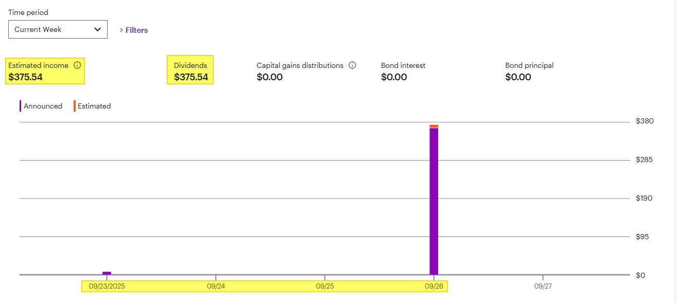Click the down arrow in Time period box

tap(97, 29)
